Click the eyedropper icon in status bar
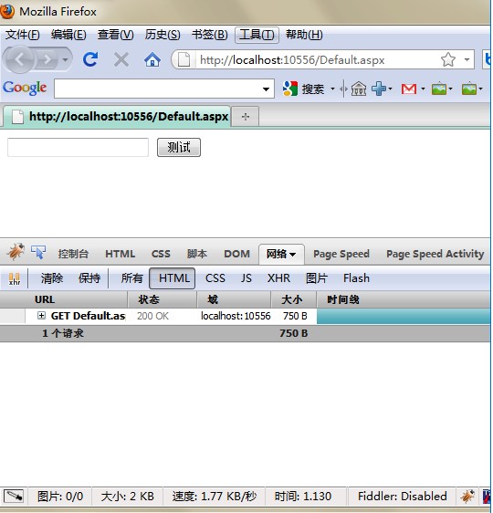The image size is (493, 513). (x=14, y=496)
